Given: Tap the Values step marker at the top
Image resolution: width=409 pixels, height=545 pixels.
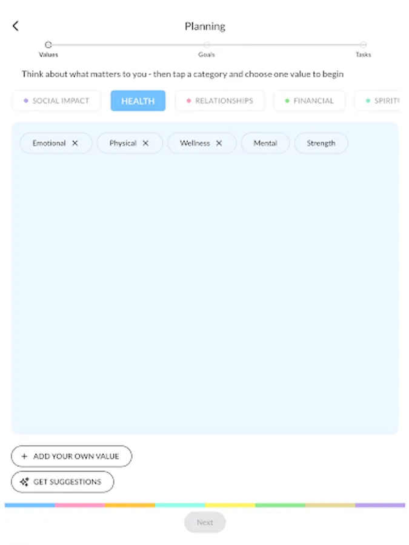Looking at the screenshot, I should [48, 45].
